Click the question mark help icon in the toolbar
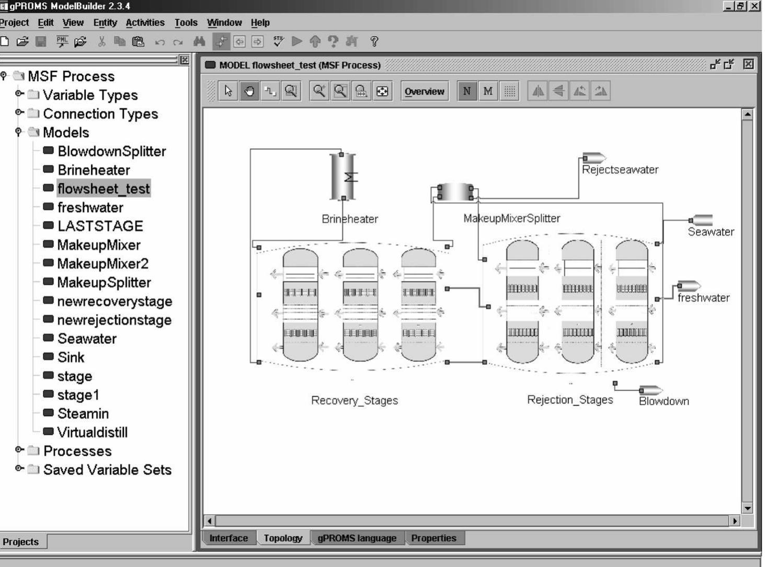This screenshot has height=567, width=765. pos(374,41)
